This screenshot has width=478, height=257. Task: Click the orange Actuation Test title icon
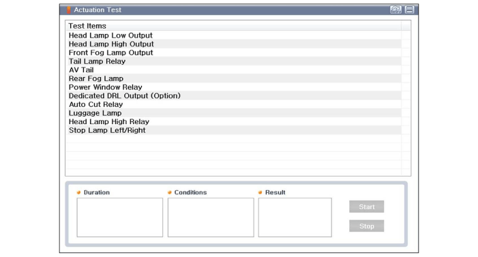[x=69, y=10]
